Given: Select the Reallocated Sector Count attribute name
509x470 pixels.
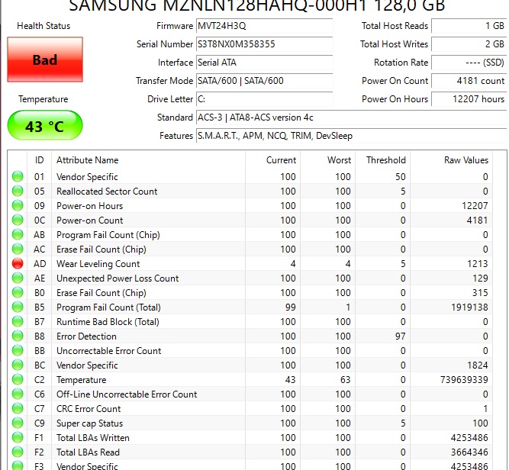Looking at the screenshot, I should (107, 192).
